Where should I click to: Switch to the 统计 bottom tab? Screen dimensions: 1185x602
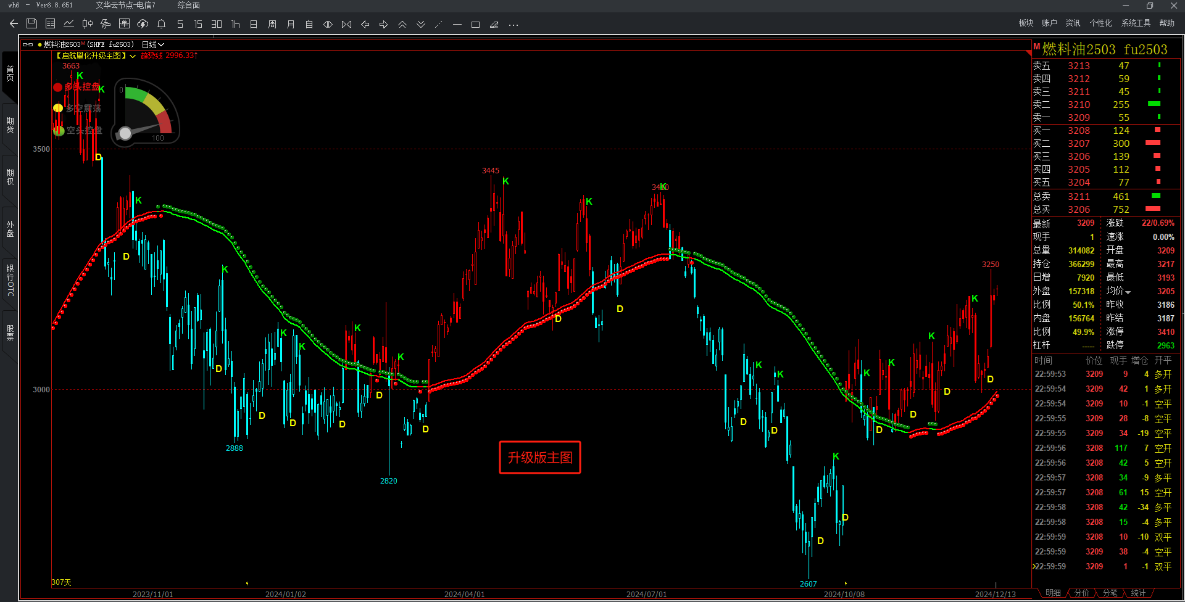pos(1138,593)
